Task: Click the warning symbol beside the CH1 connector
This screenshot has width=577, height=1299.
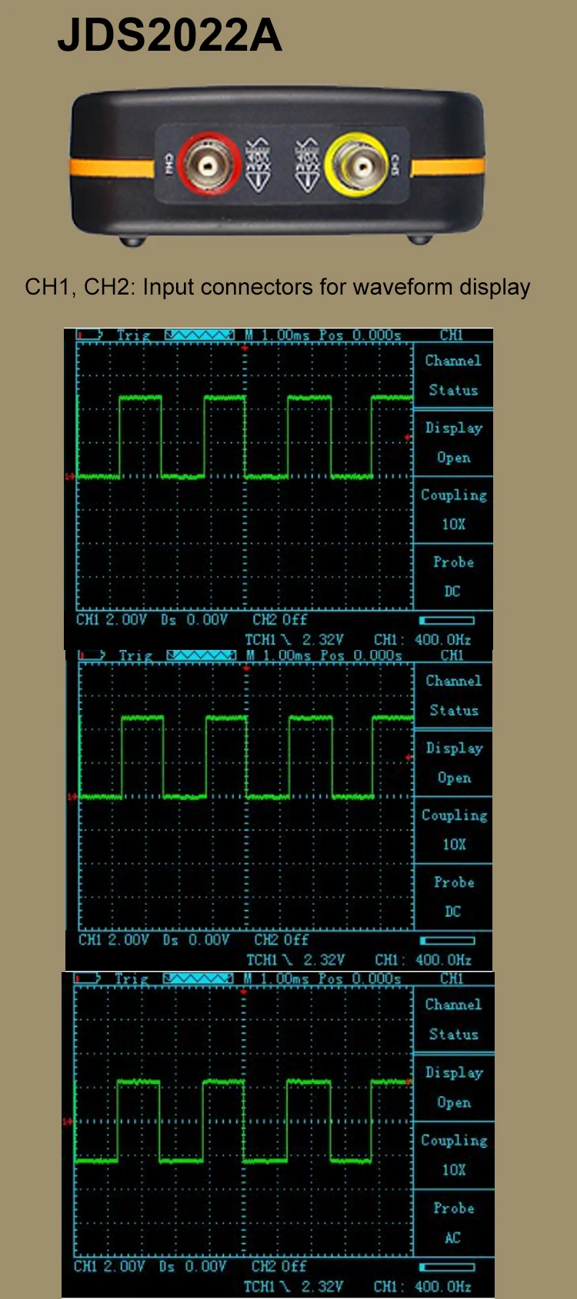Action: pyautogui.click(x=259, y=165)
